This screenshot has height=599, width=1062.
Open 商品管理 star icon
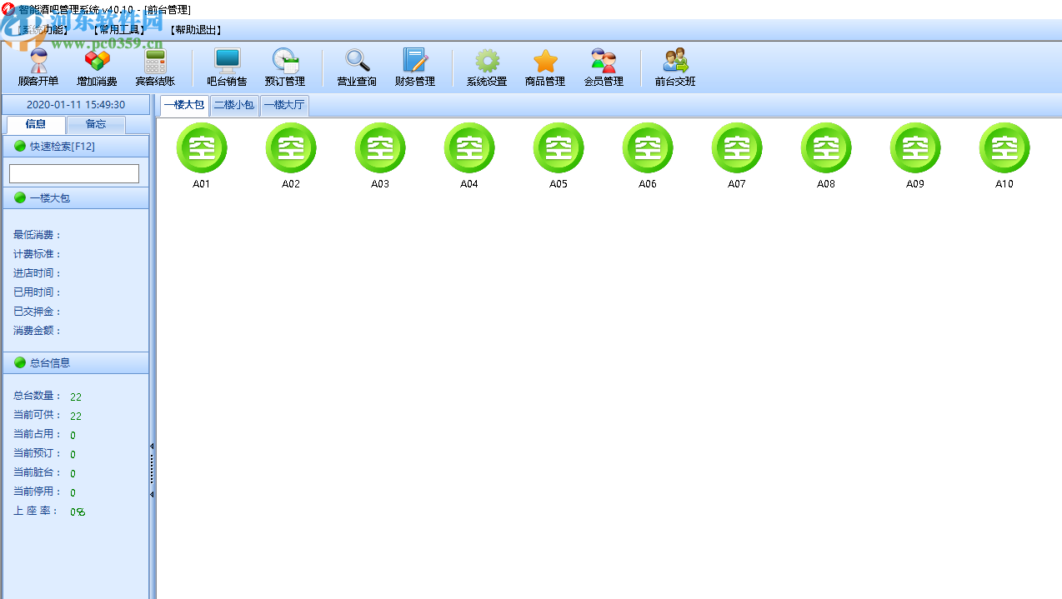coord(545,67)
